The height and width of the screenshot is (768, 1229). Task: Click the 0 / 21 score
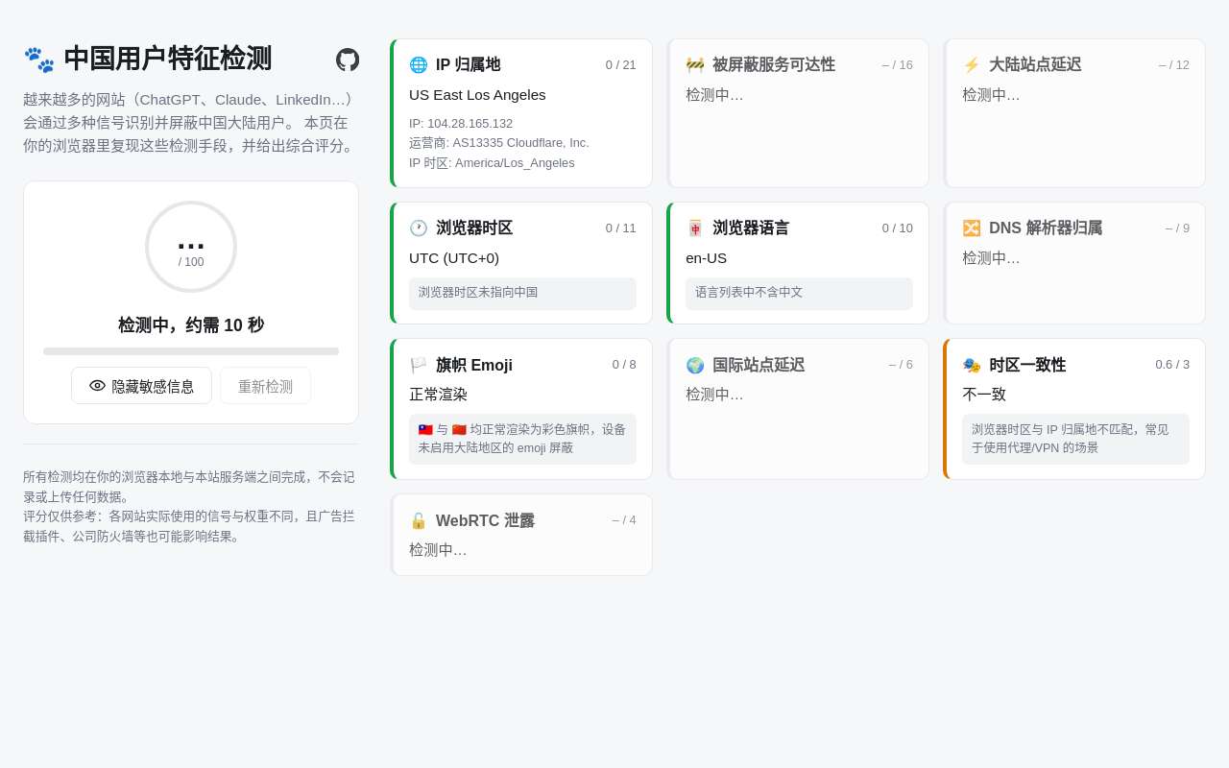(620, 65)
